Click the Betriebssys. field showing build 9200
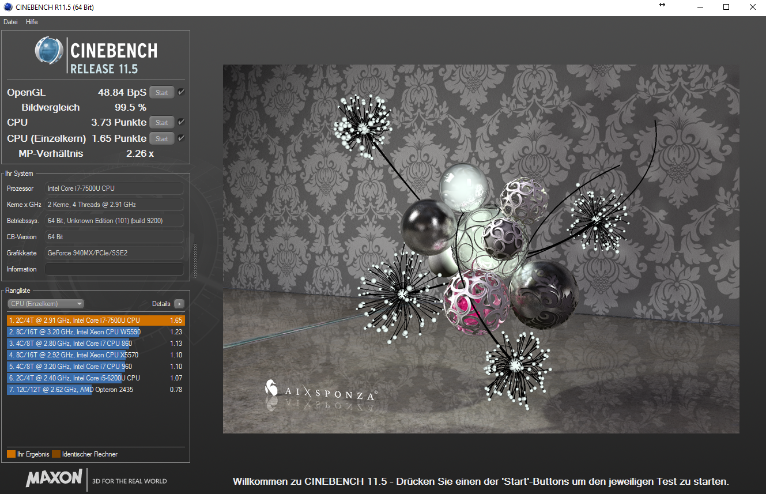This screenshot has height=494, width=766. 114,221
